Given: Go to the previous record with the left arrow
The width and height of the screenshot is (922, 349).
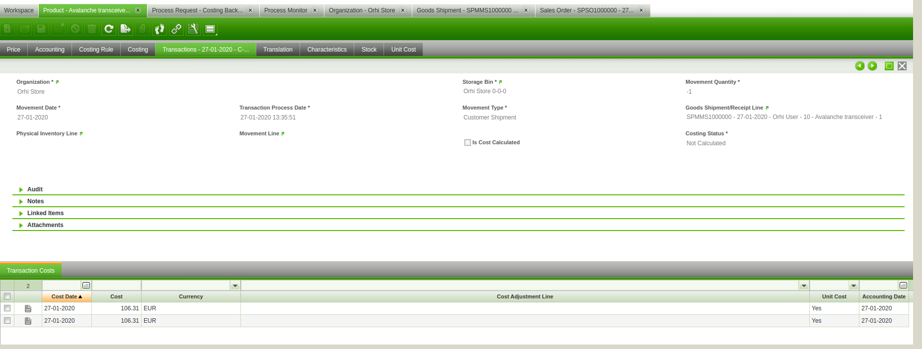Looking at the screenshot, I should [859, 66].
